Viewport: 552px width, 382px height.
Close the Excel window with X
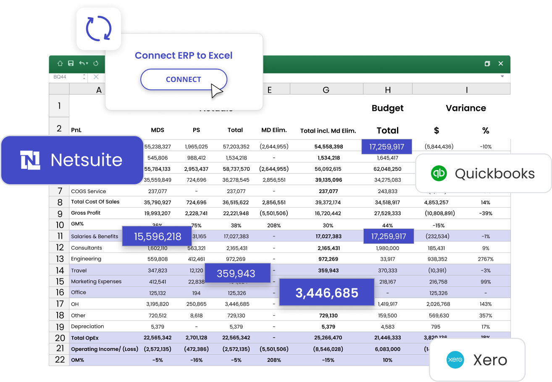(x=501, y=63)
